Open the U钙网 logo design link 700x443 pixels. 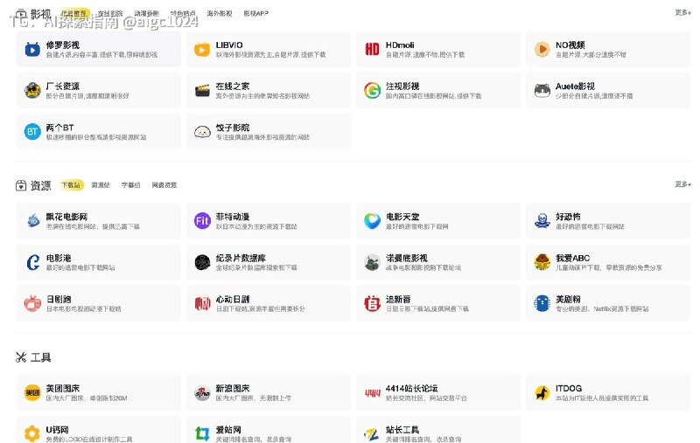pos(99,432)
